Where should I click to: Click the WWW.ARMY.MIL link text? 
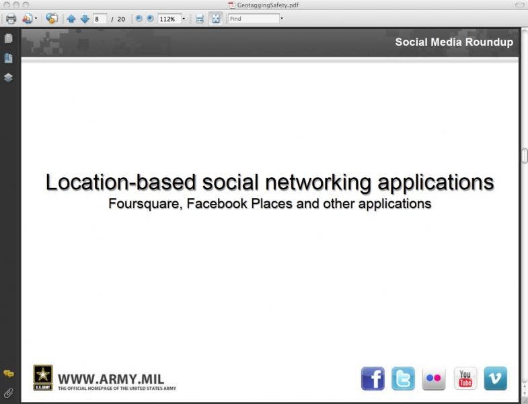pyautogui.click(x=111, y=379)
